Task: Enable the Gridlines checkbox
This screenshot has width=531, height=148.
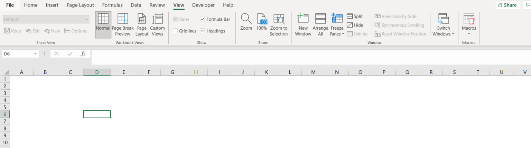Action: coord(175,31)
